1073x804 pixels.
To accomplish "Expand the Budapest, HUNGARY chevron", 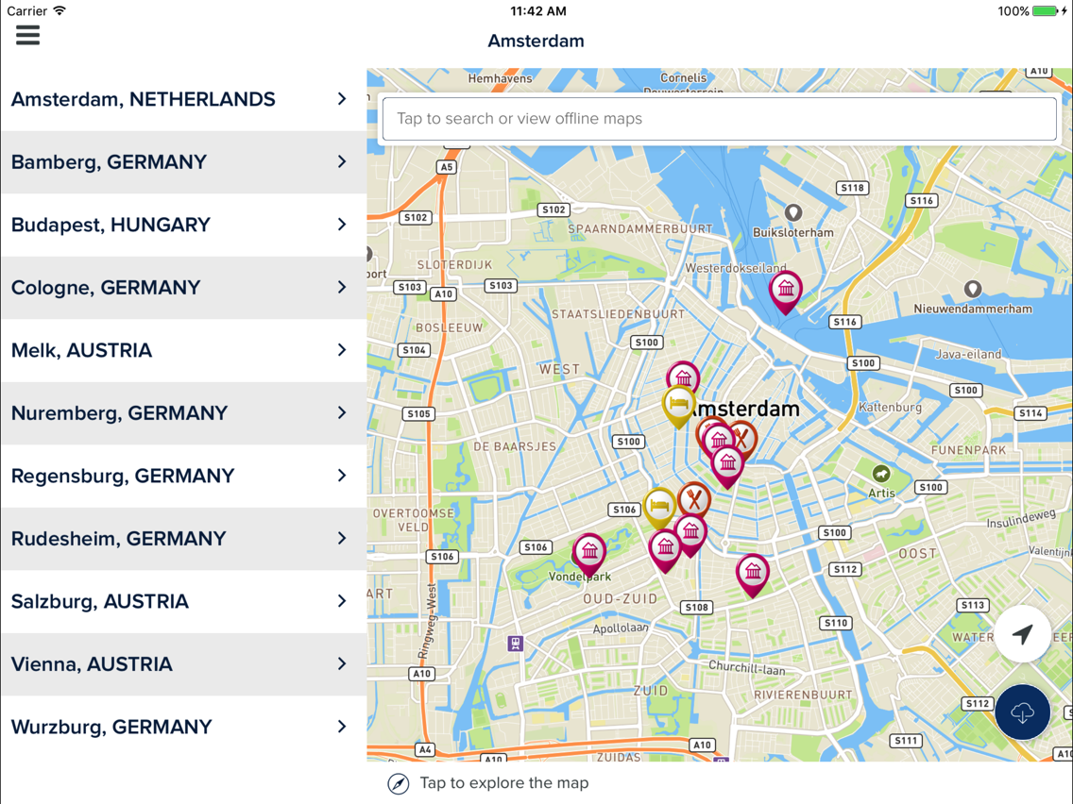I will click(342, 225).
